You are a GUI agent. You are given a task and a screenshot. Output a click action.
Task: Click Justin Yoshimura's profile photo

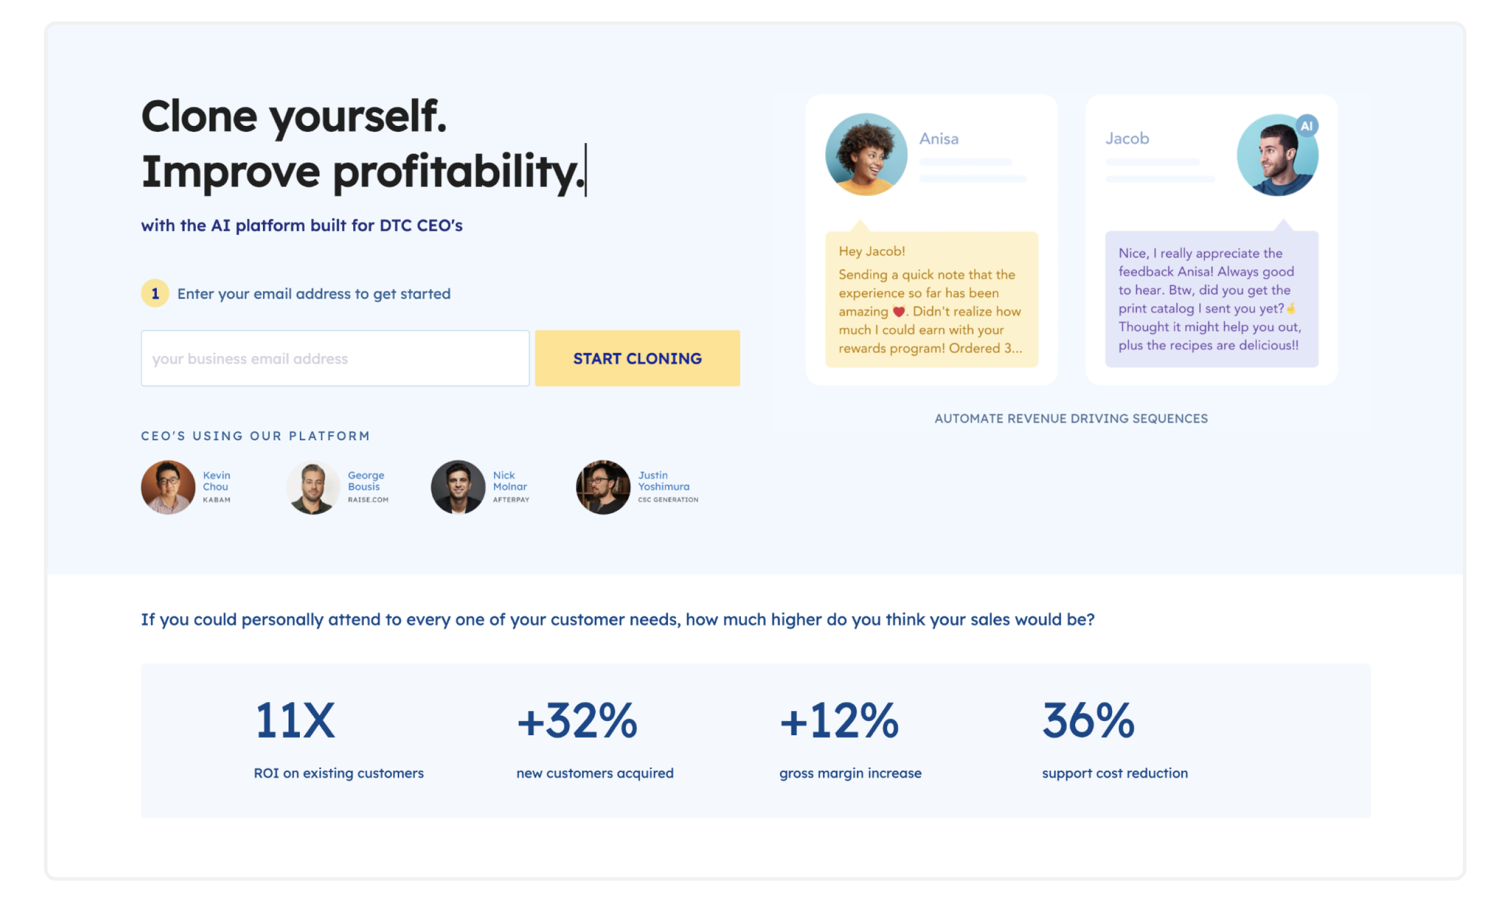603,487
